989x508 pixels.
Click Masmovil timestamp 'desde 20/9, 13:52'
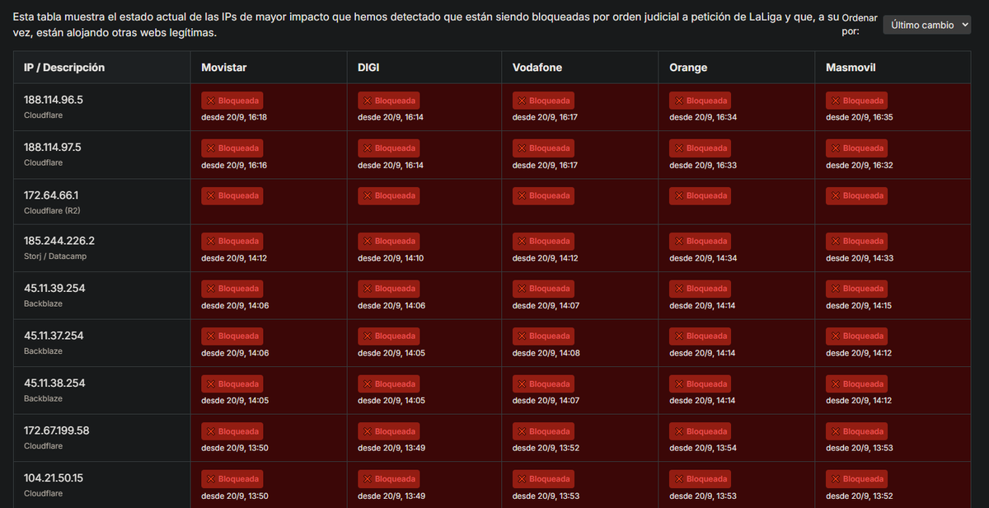pos(860,496)
